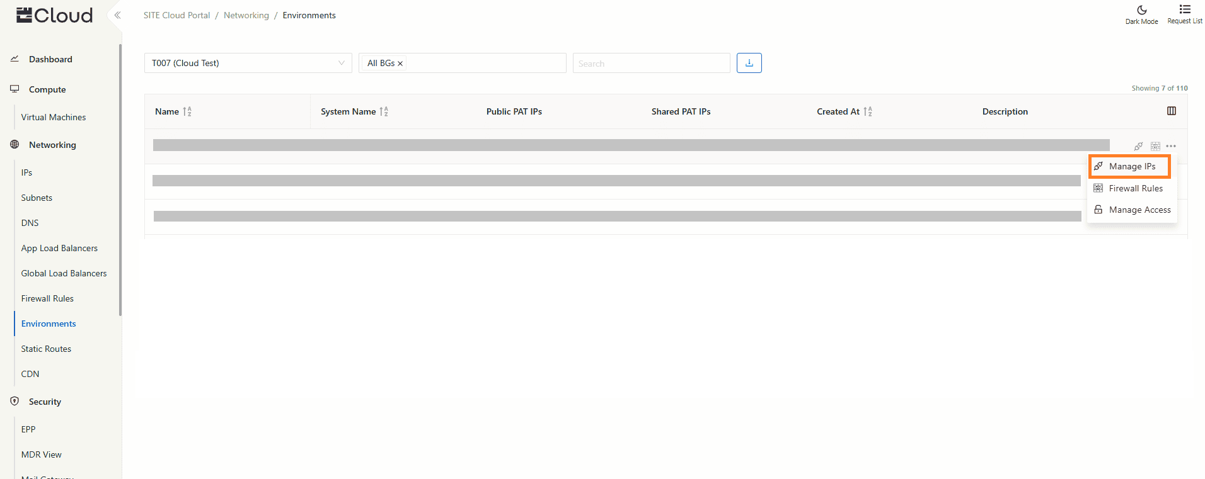Viewport: 1205px width, 479px height.
Task: Choose Firewall Rules in the context menu
Action: click(1135, 188)
